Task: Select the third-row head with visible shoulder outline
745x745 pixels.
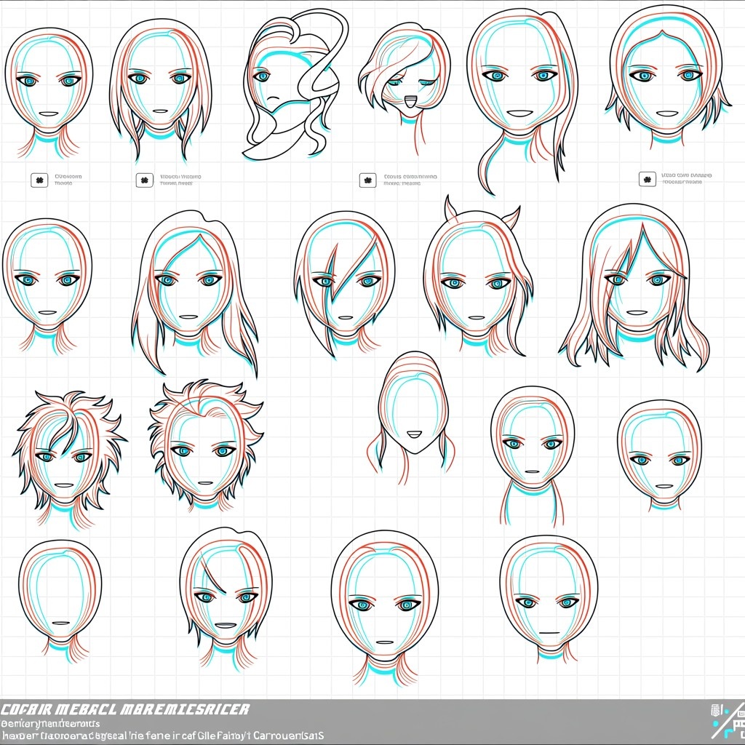Action: 533,451
